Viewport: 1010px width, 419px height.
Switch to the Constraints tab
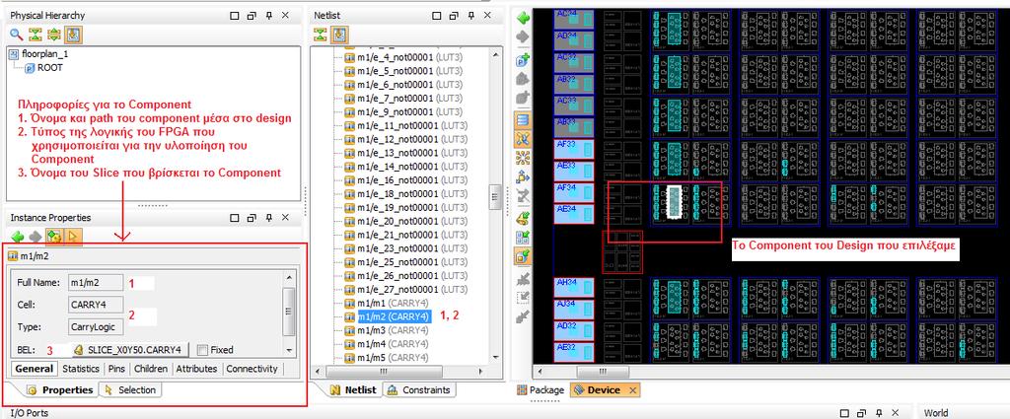coord(419,390)
